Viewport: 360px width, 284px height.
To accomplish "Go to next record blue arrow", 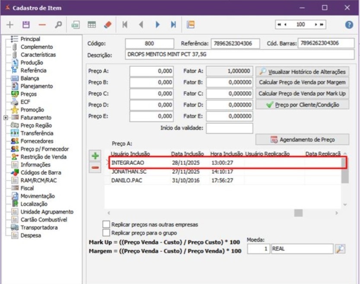I will tap(157, 25).
